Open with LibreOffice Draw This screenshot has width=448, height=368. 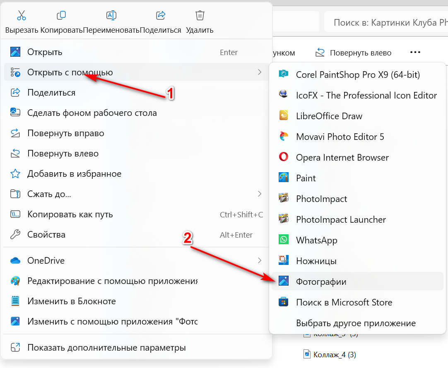[x=357, y=116]
